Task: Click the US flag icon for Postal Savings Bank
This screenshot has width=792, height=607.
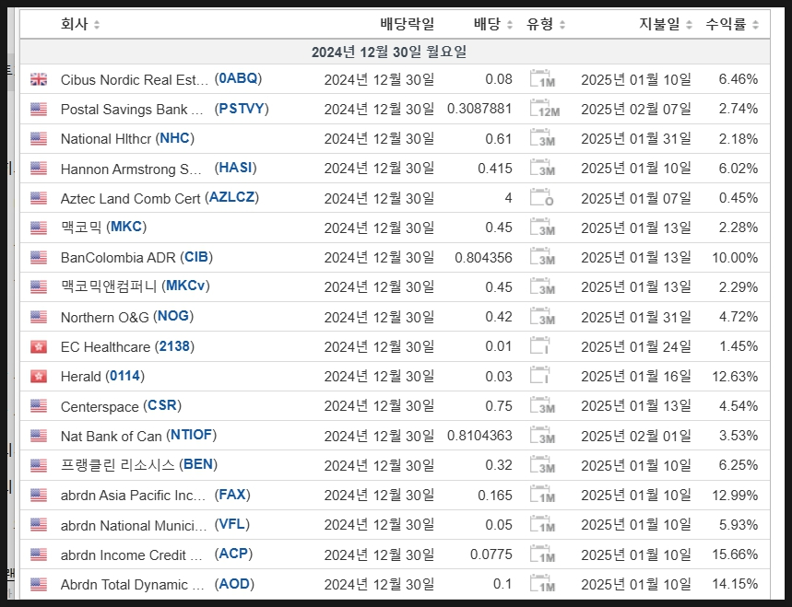Action: pyautogui.click(x=39, y=109)
